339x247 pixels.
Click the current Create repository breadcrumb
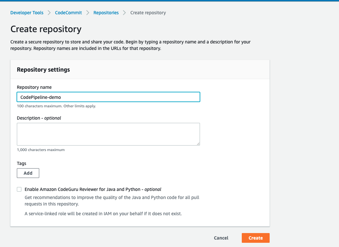tap(148, 13)
